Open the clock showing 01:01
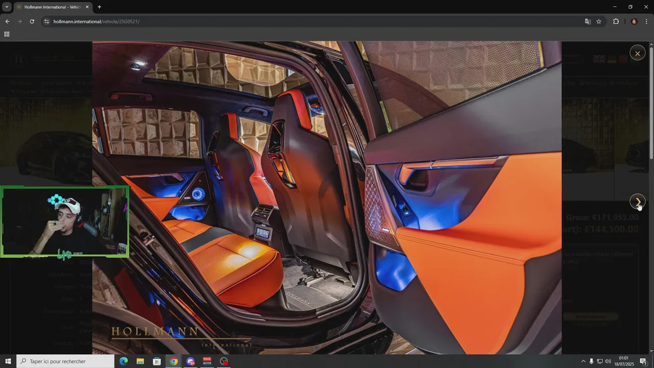The height and width of the screenshot is (368, 654). pyautogui.click(x=623, y=361)
